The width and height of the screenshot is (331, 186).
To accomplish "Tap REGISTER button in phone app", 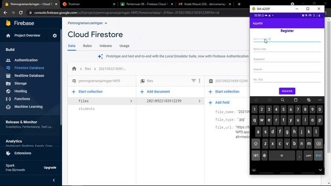I will coord(287,91).
